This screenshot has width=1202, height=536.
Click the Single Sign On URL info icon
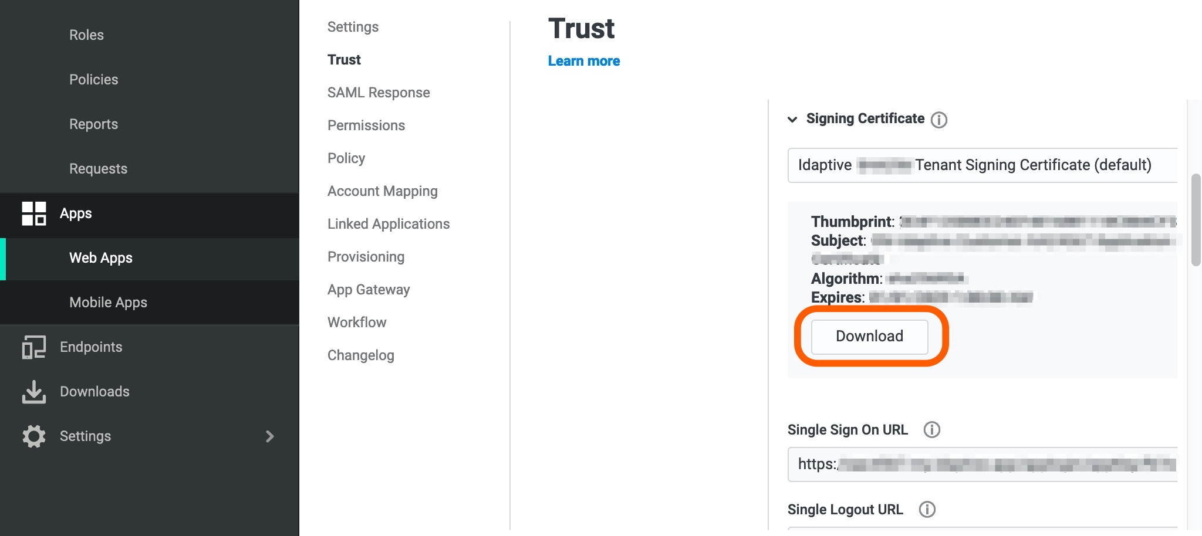click(x=931, y=430)
